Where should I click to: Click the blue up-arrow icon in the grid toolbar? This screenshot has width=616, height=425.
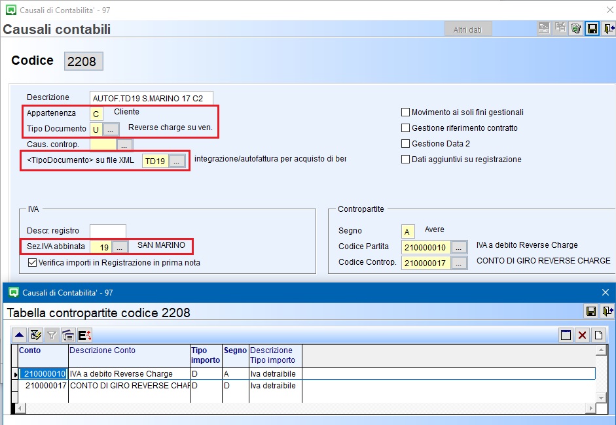tap(19, 335)
